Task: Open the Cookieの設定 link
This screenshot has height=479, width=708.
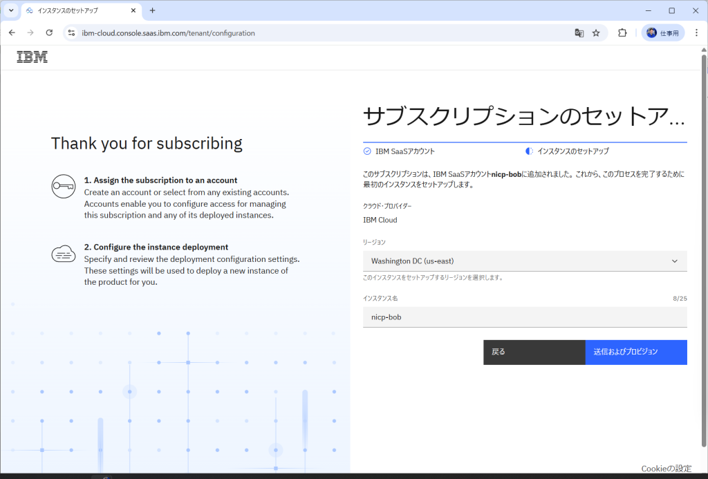Action: click(x=667, y=468)
